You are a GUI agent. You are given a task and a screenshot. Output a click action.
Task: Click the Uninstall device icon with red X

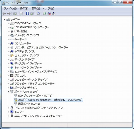click(49, 14)
